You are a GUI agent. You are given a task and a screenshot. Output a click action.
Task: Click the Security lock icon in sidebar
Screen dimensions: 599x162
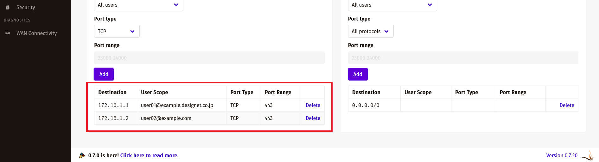tap(8, 7)
